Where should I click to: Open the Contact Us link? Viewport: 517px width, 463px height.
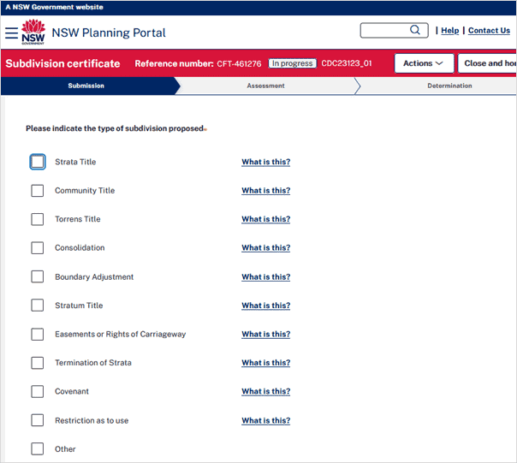489,31
